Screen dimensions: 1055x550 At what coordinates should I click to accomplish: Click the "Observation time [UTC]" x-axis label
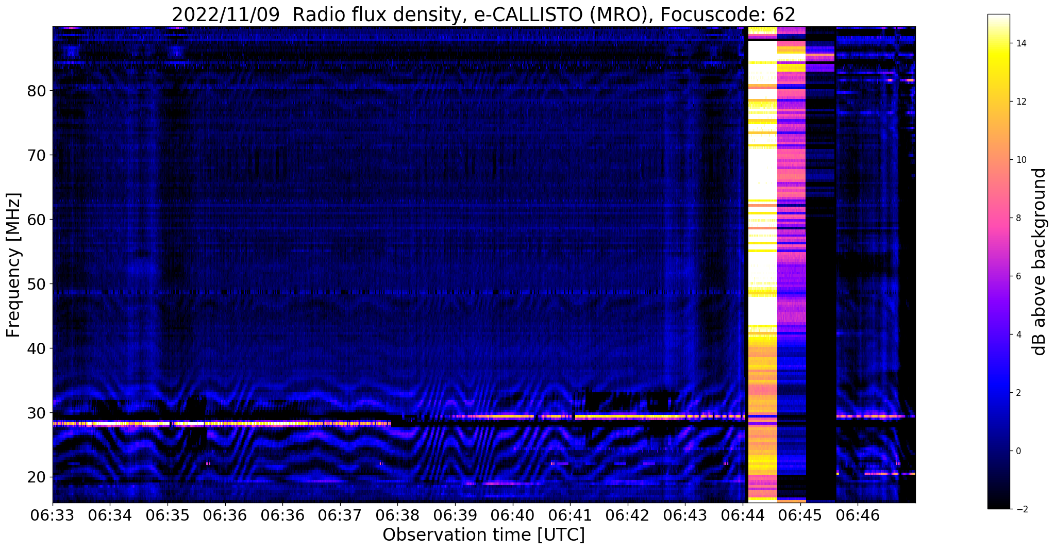(483, 535)
